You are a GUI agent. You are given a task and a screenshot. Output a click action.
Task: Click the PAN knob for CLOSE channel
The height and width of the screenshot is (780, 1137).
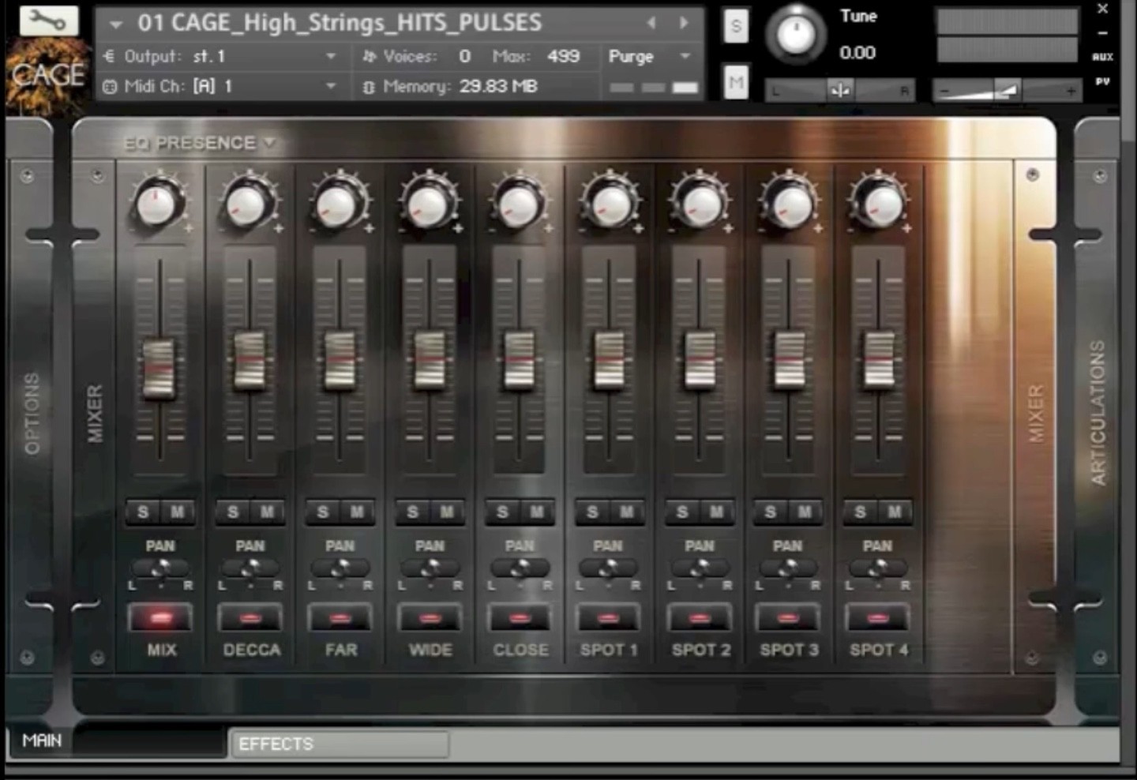click(x=519, y=568)
